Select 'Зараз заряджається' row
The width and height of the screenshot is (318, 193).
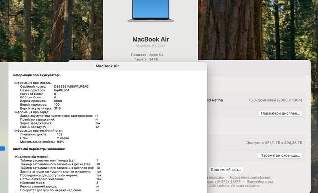60,123
